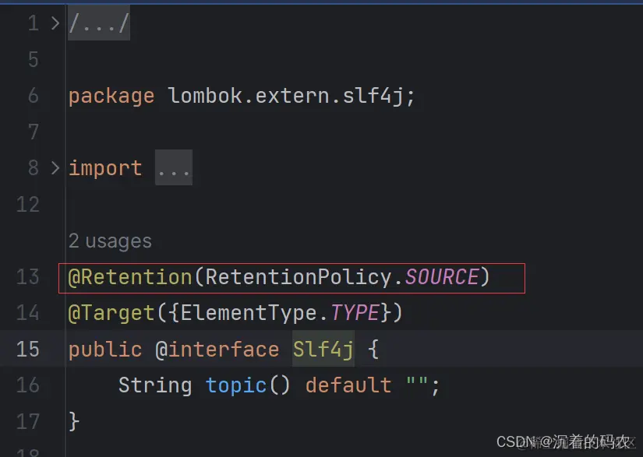Image resolution: width=643 pixels, height=457 pixels.
Task: Click the empty string literal ""
Action: coord(417,381)
